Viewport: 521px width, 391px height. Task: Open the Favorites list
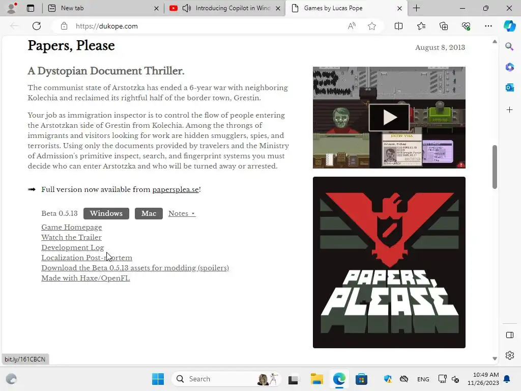421,26
